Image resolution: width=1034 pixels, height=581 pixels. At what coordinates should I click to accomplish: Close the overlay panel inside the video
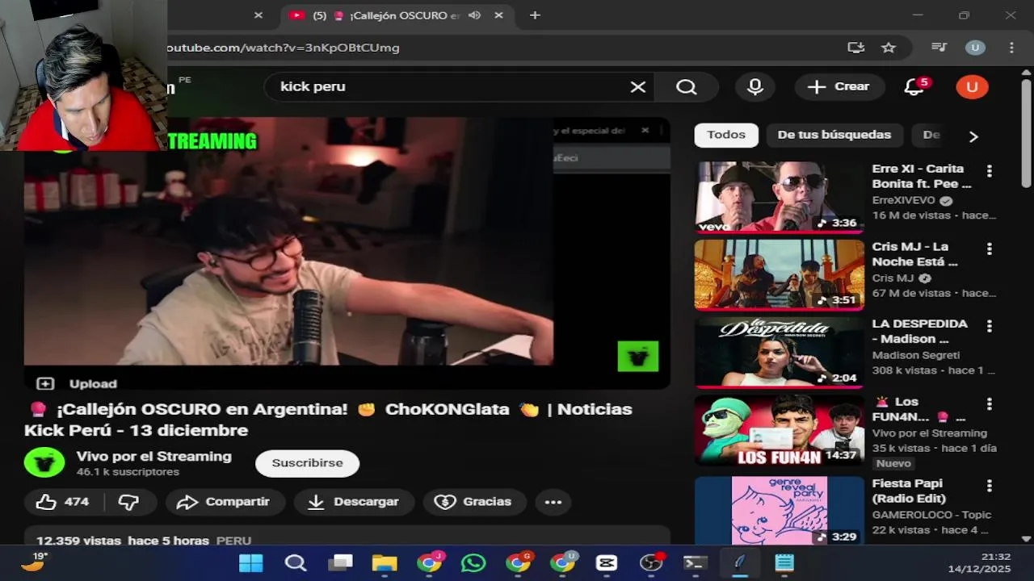[x=645, y=130]
